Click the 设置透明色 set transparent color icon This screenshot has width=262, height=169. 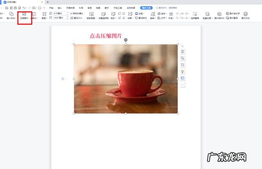tap(104, 14)
